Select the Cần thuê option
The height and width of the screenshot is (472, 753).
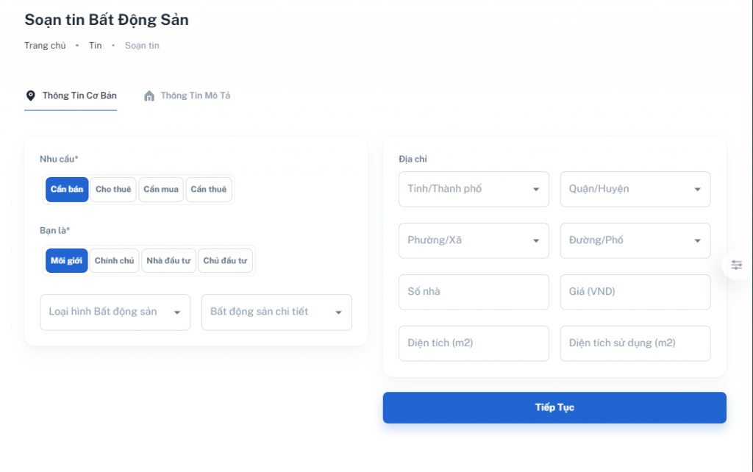click(x=208, y=189)
